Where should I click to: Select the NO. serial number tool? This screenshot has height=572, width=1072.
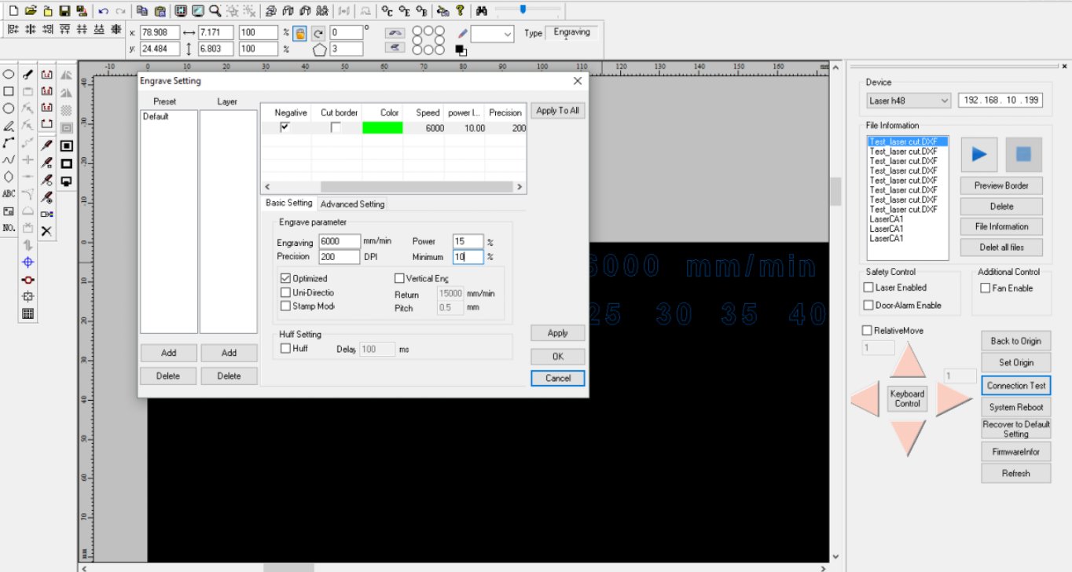click(9, 228)
